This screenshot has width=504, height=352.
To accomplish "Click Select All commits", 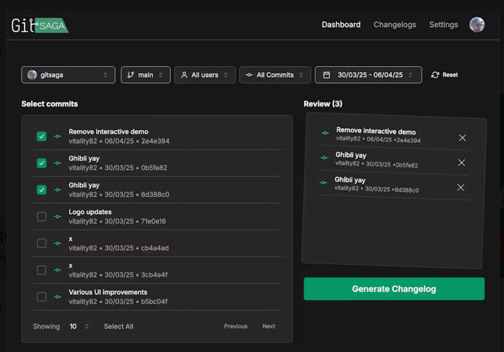I will point(118,326).
